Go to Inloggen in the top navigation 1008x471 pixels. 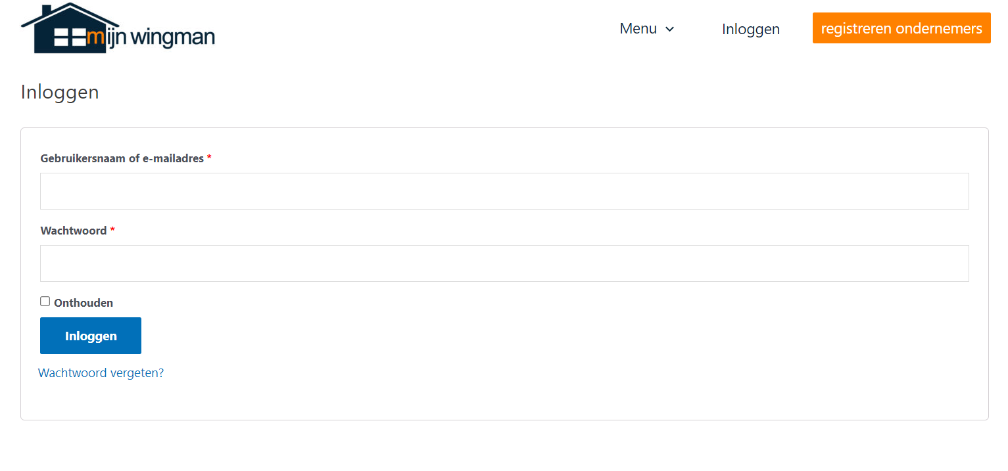(751, 29)
